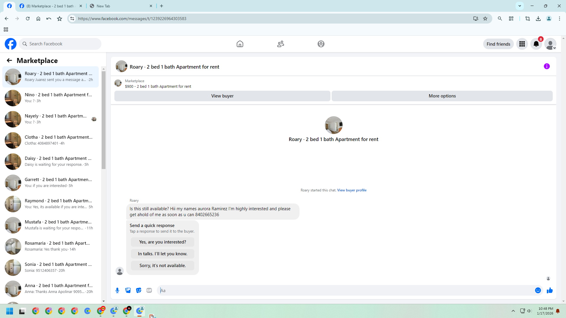Switch to the New Tab browser tab

pos(121,6)
